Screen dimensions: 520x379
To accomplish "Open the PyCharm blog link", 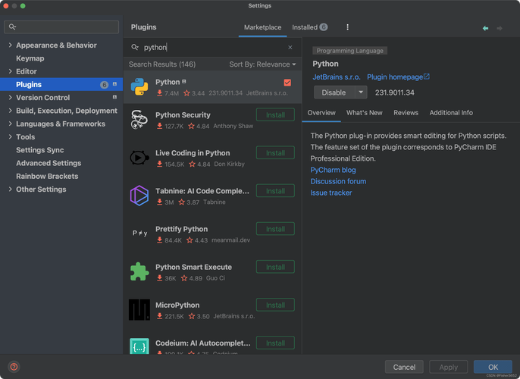I will tap(333, 170).
